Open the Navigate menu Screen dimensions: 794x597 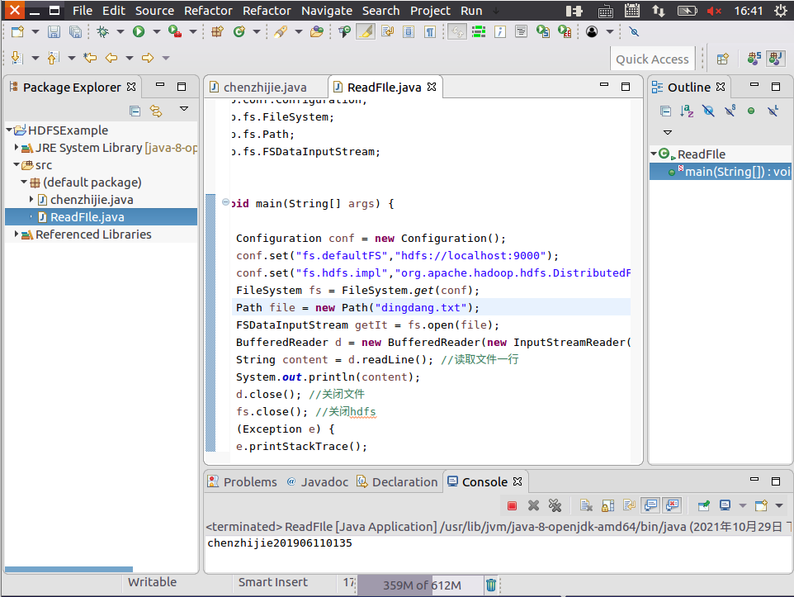[326, 11]
